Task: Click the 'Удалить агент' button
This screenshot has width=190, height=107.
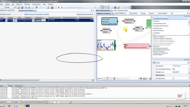Action: click(x=18, y=14)
